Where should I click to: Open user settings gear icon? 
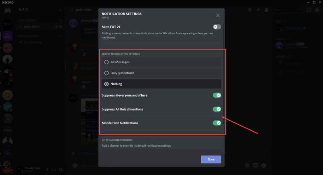pyautogui.click(x=61, y=170)
